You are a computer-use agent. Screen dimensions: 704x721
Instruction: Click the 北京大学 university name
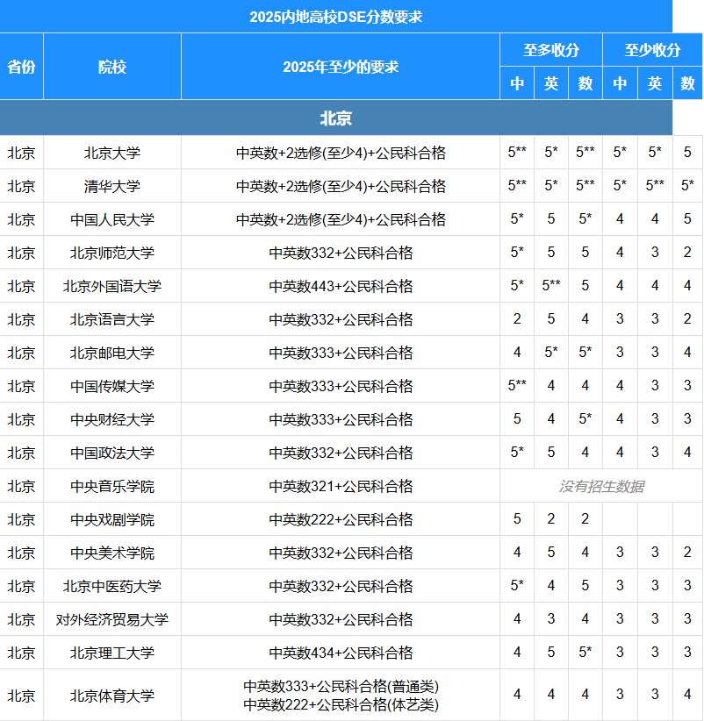point(111,152)
